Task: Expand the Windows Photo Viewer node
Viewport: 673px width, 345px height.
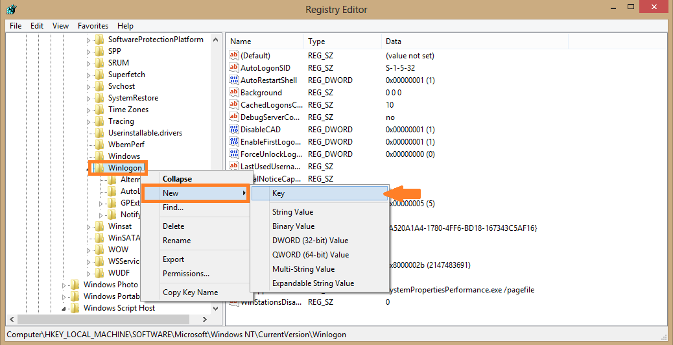Action: coord(64,285)
